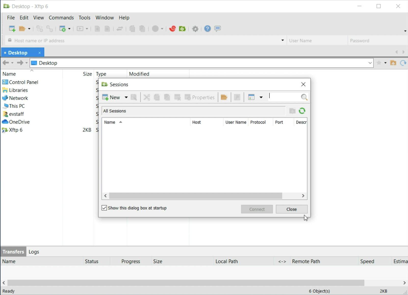Click the Options gear icon in main toolbar
Viewport: 408px width, 295px height.
click(x=195, y=29)
